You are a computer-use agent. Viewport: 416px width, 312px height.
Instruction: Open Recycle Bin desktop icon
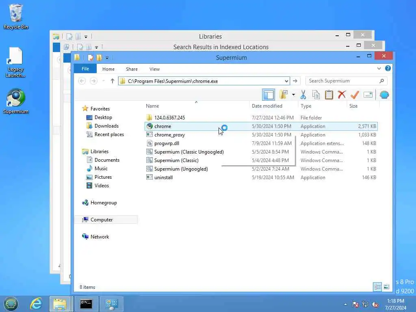pos(16,16)
